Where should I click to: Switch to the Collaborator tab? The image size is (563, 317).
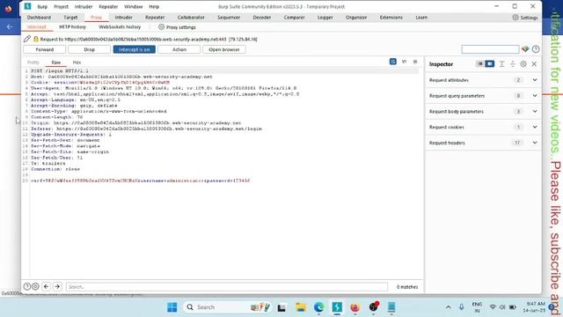tap(191, 18)
